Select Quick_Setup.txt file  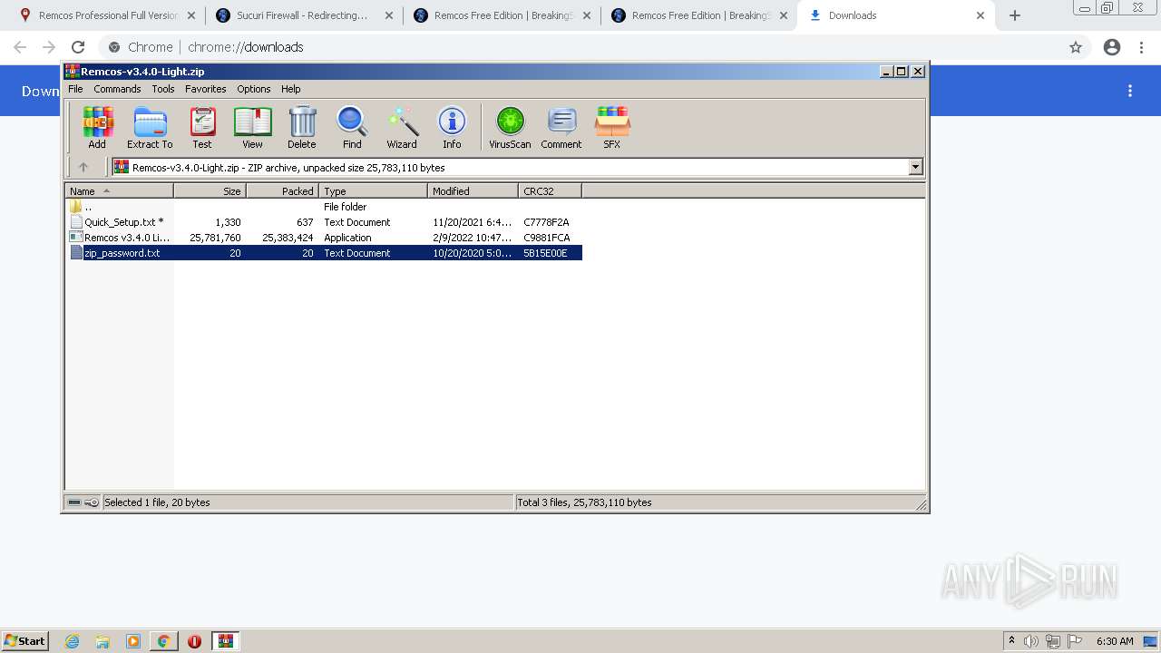[324, 222]
